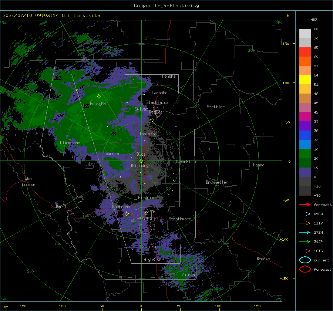This screenshot has height=311, width=333.
Task: Click the HighRiver city label
Action: pyautogui.click(x=153, y=260)
